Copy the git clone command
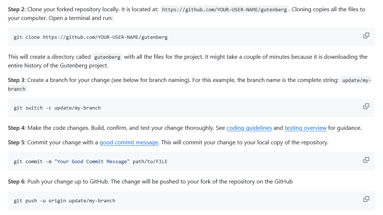 (x=366, y=36)
